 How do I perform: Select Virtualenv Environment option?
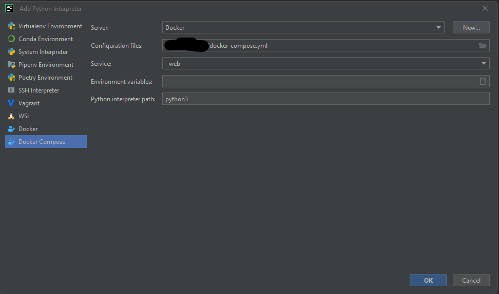[x=46, y=26]
